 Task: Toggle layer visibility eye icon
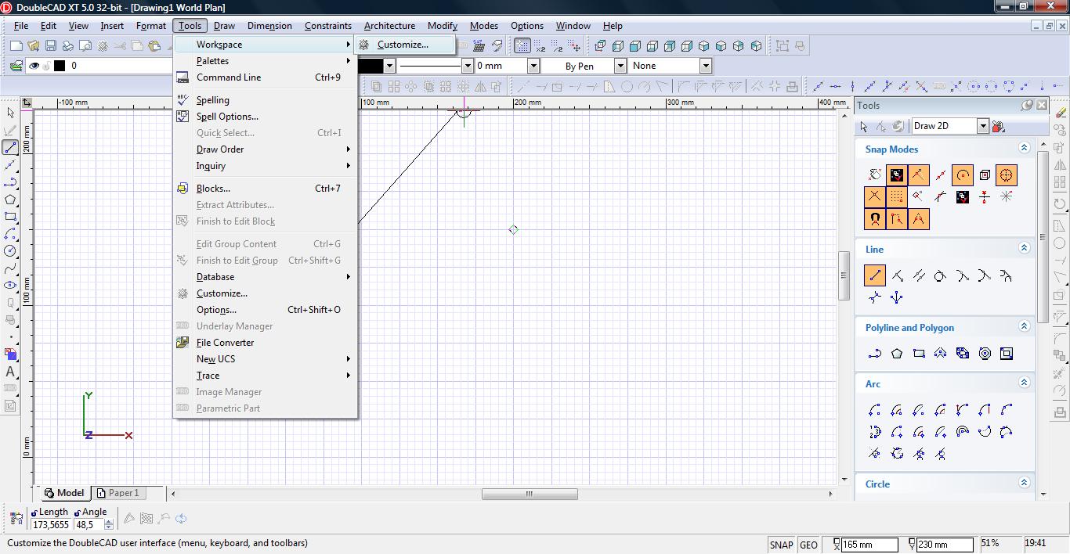pos(34,66)
